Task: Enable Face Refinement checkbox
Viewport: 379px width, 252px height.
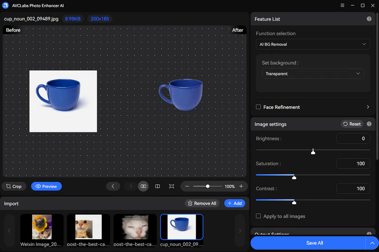Action: [258, 107]
